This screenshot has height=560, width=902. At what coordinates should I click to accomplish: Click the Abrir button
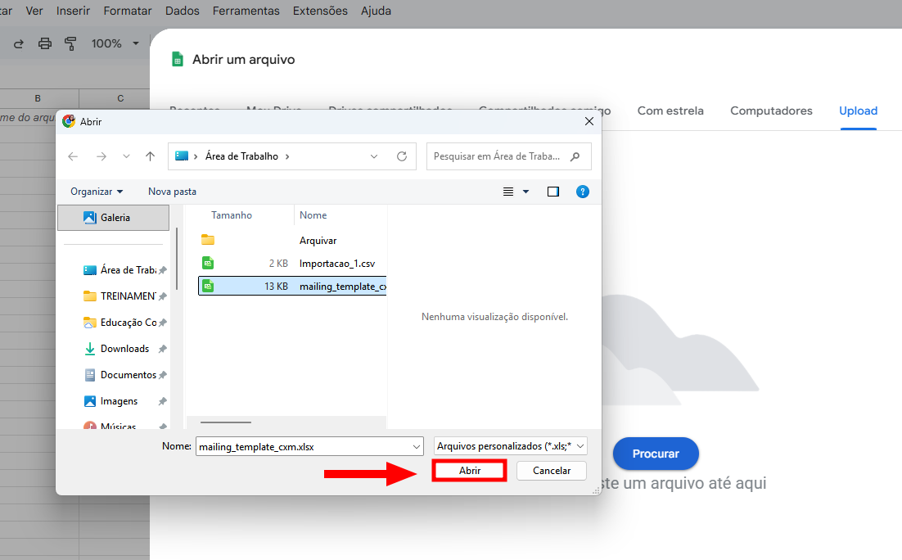[470, 471]
